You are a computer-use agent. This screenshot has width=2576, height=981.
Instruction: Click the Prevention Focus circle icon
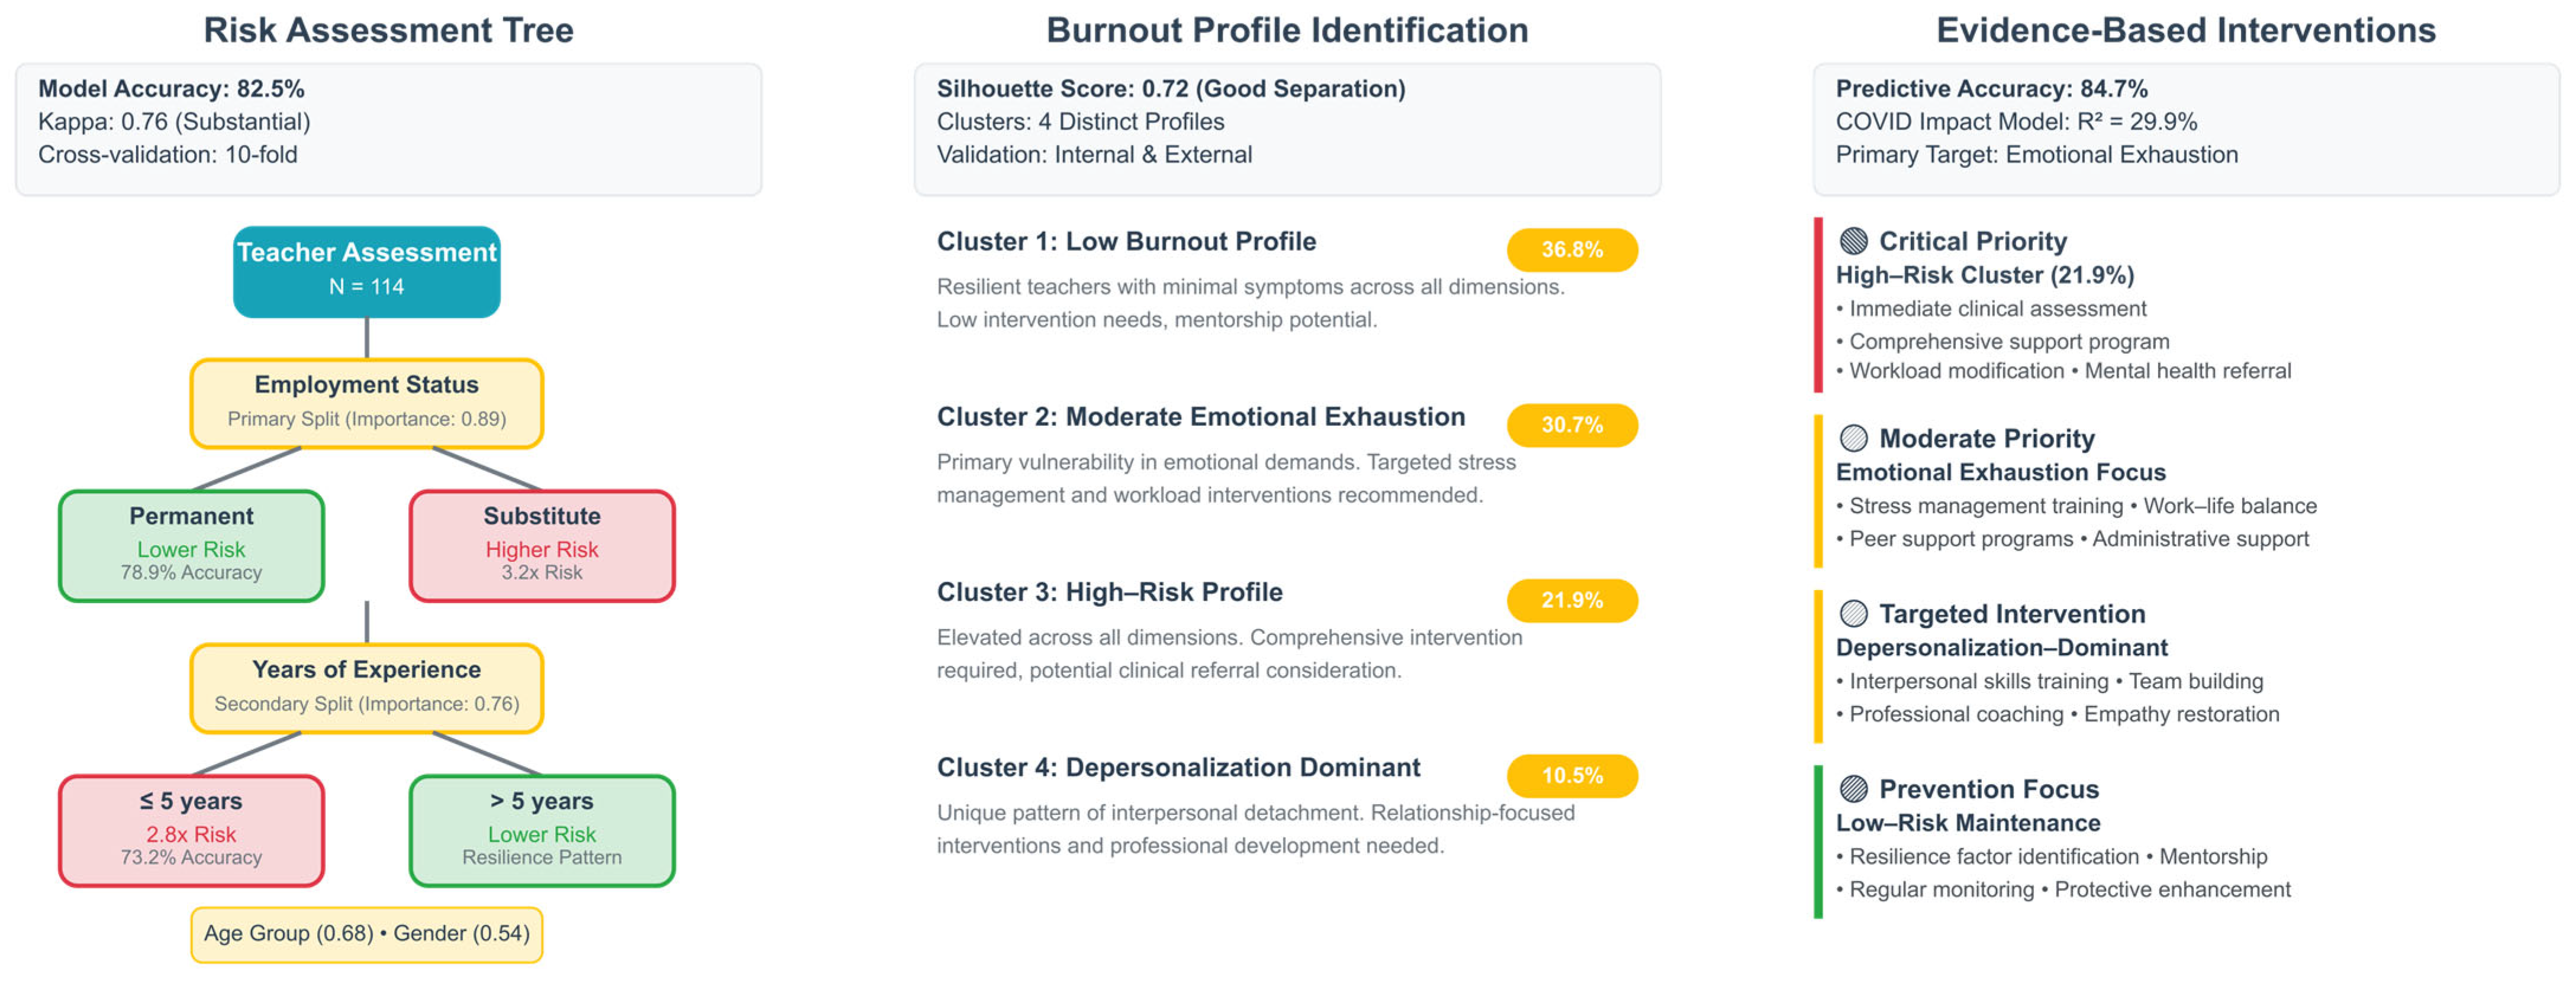pyautogui.click(x=1853, y=788)
